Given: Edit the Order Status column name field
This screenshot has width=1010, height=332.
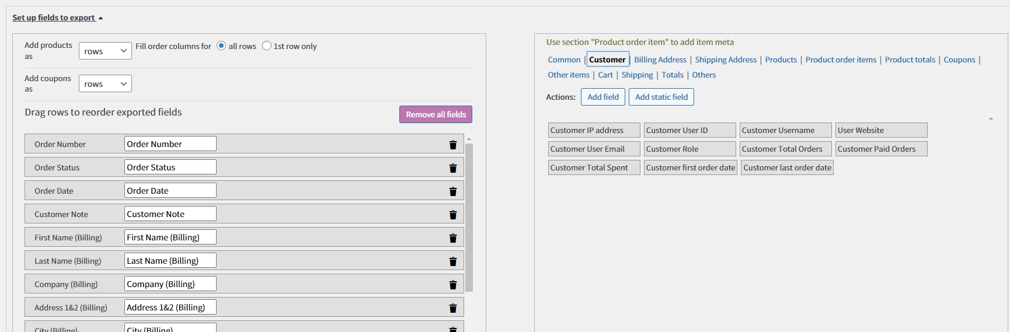Looking at the screenshot, I should coord(170,167).
